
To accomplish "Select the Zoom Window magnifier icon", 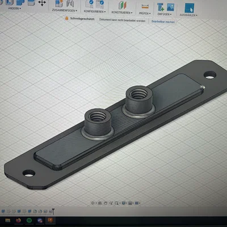I will pos(116,203).
